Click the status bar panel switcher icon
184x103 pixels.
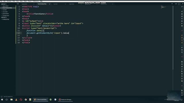[2, 97]
